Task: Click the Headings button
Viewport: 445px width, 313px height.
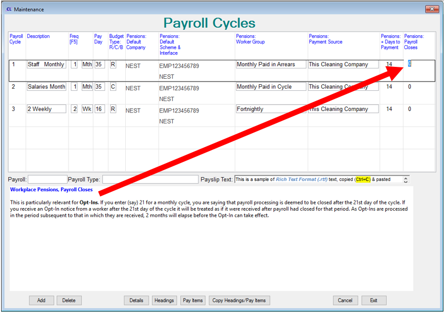Action: coord(164,301)
